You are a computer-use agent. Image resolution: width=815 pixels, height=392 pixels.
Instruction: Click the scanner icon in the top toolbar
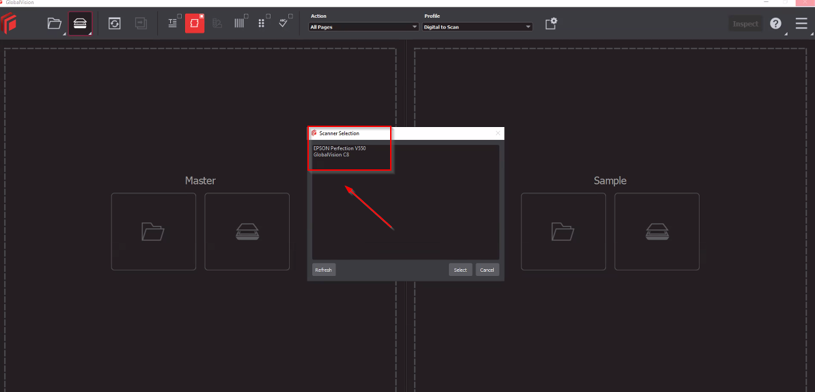click(80, 24)
